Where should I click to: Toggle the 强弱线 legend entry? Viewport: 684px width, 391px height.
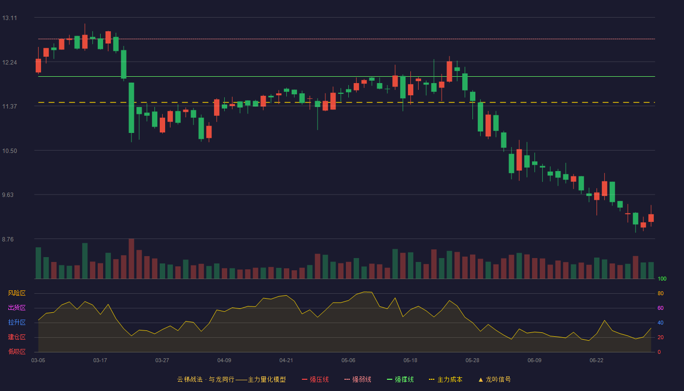pos(358,379)
